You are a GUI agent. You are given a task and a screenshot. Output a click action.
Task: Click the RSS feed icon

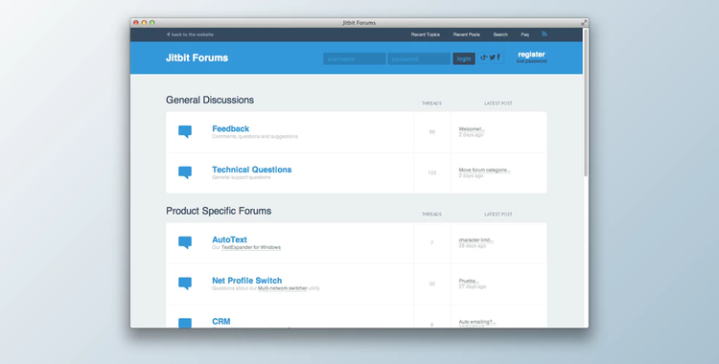pos(545,34)
